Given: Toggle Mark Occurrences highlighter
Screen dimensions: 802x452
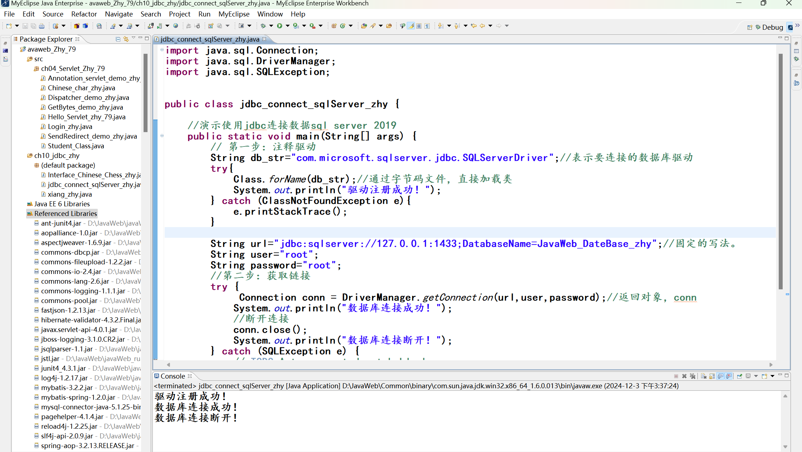Looking at the screenshot, I should pos(411,26).
